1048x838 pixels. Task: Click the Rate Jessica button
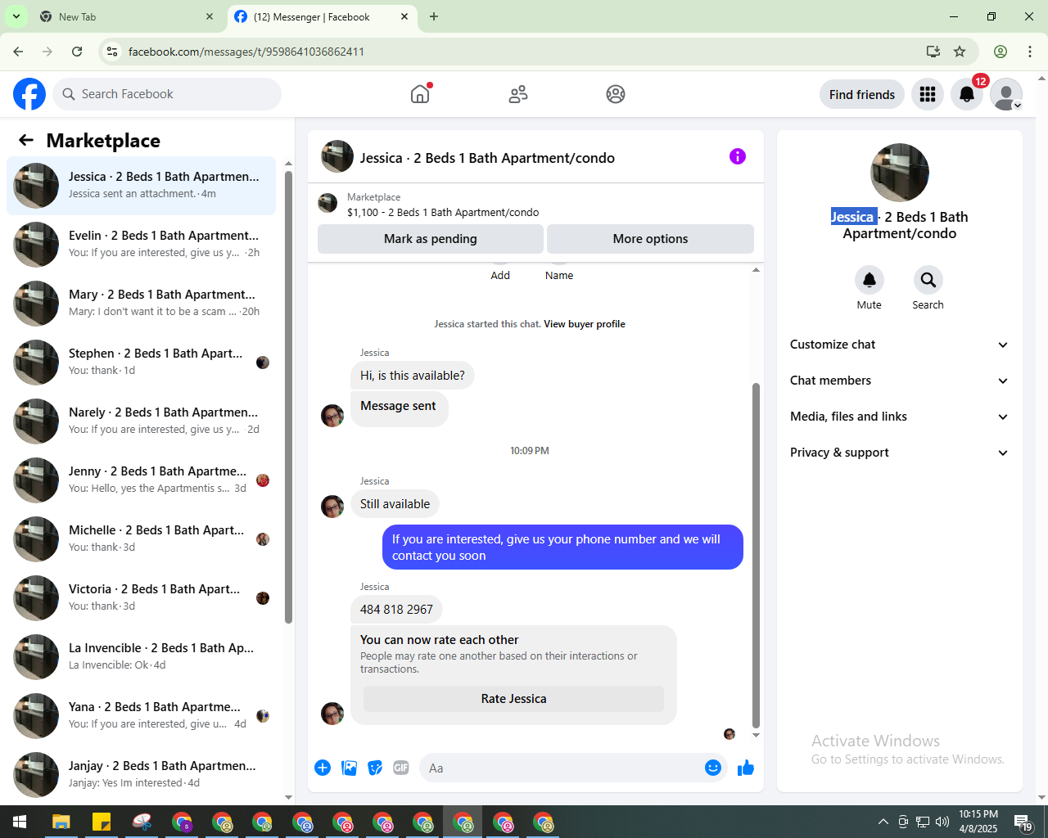(513, 699)
